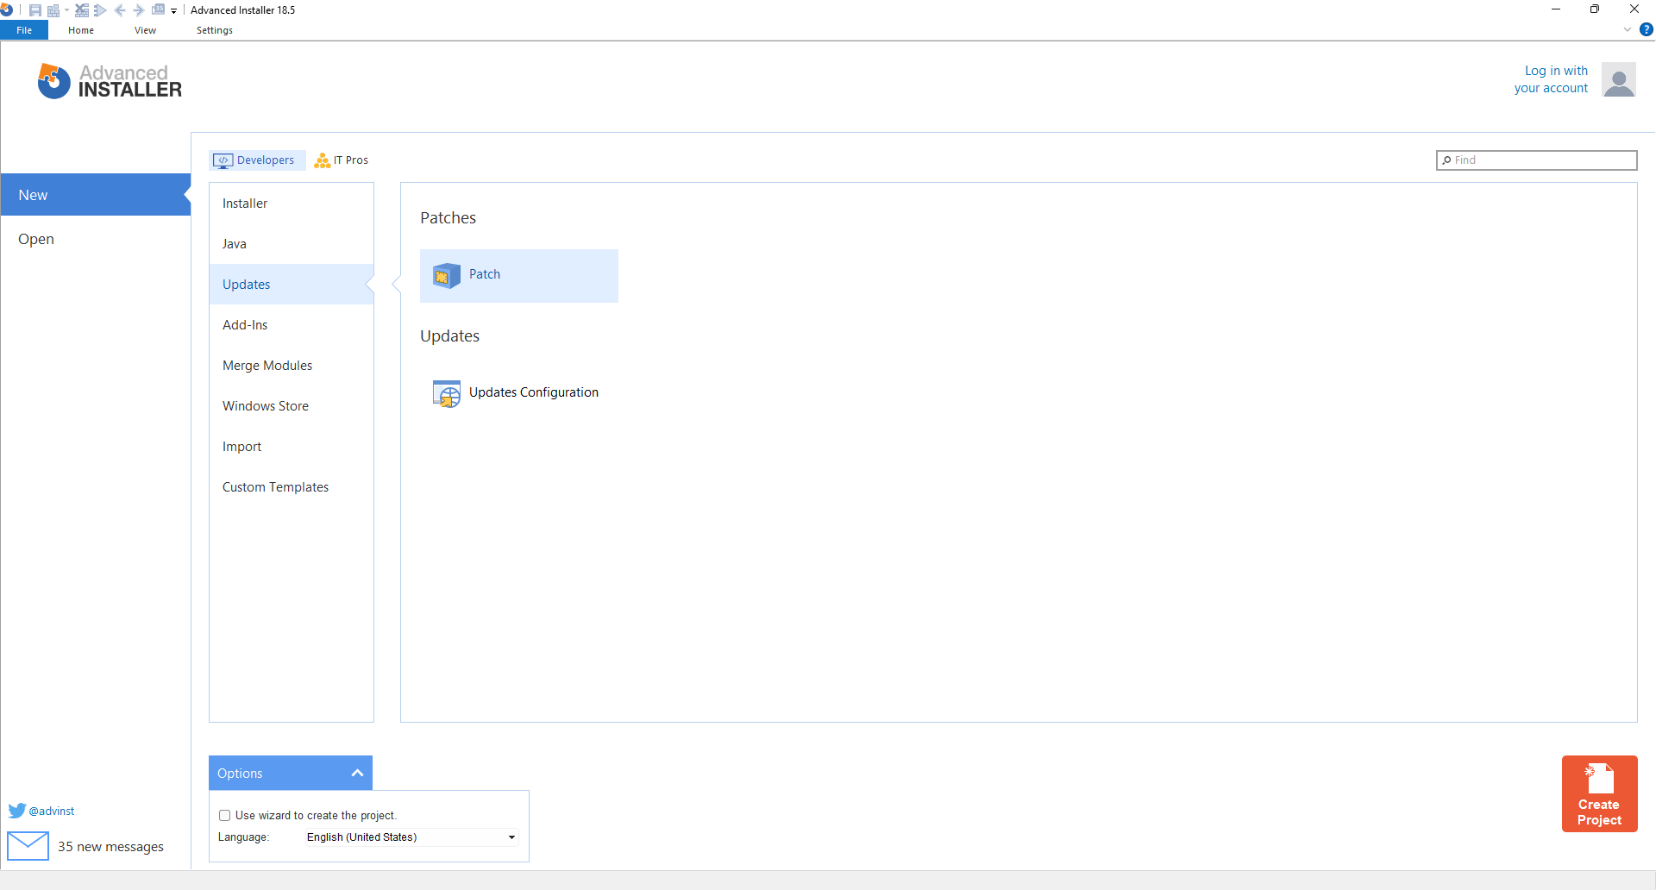Click the Save icon in quick access toolbar
This screenshot has height=890, width=1656.
(x=34, y=9)
